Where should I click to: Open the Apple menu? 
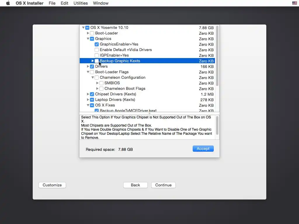pos(8,3)
